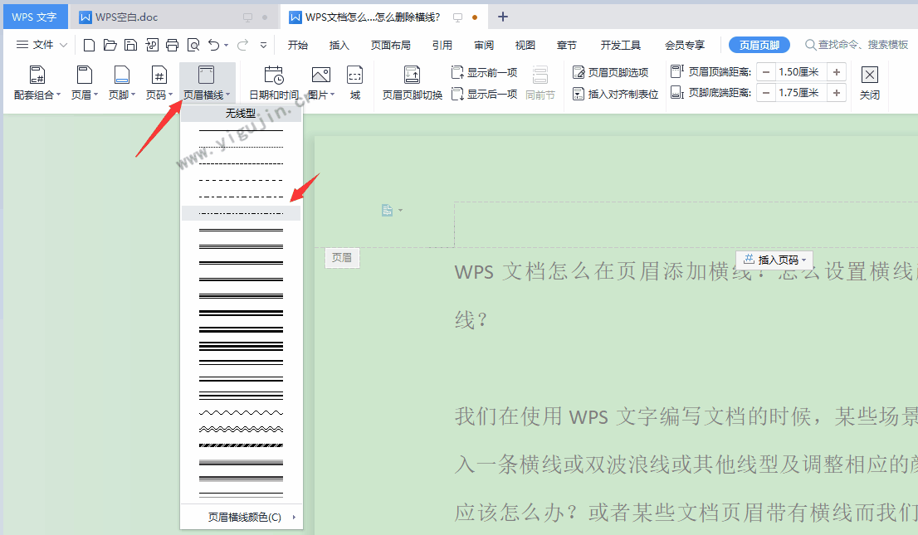The image size is (918, 535).
Task: Decrease 页眉顶端距离 with minus button
Action: click(x=766, y=72)
